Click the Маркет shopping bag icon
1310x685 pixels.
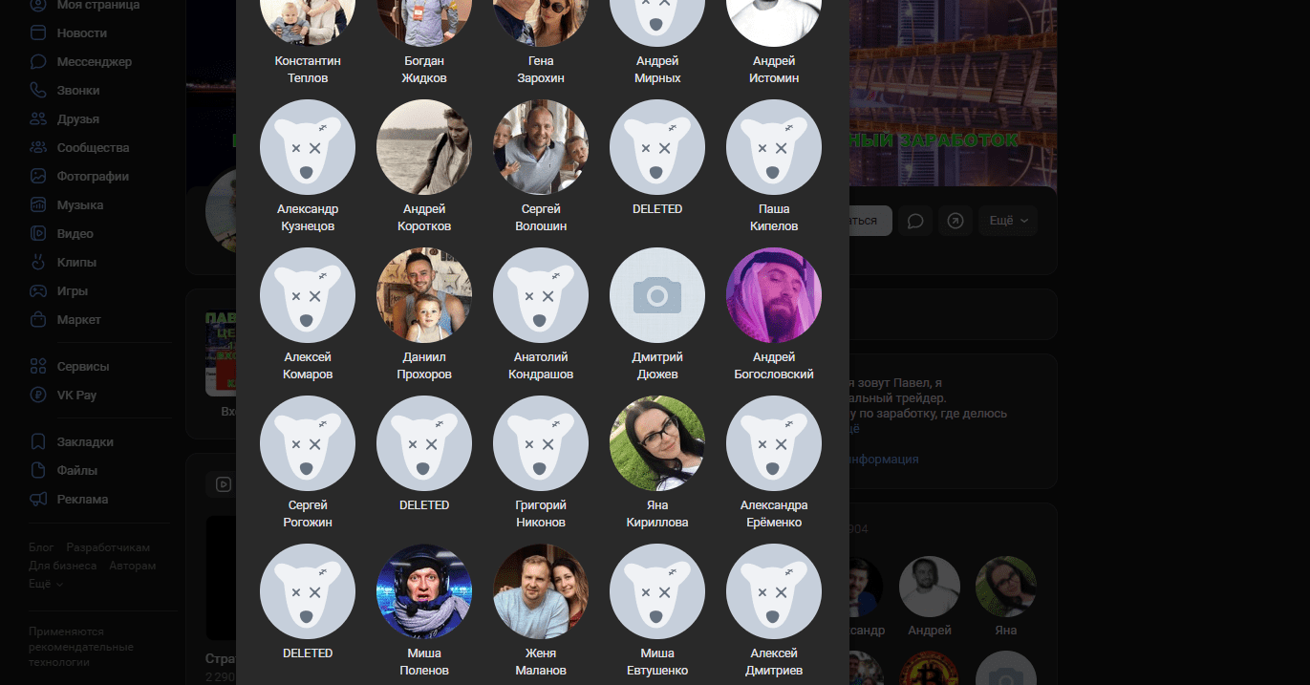[38, 319]
